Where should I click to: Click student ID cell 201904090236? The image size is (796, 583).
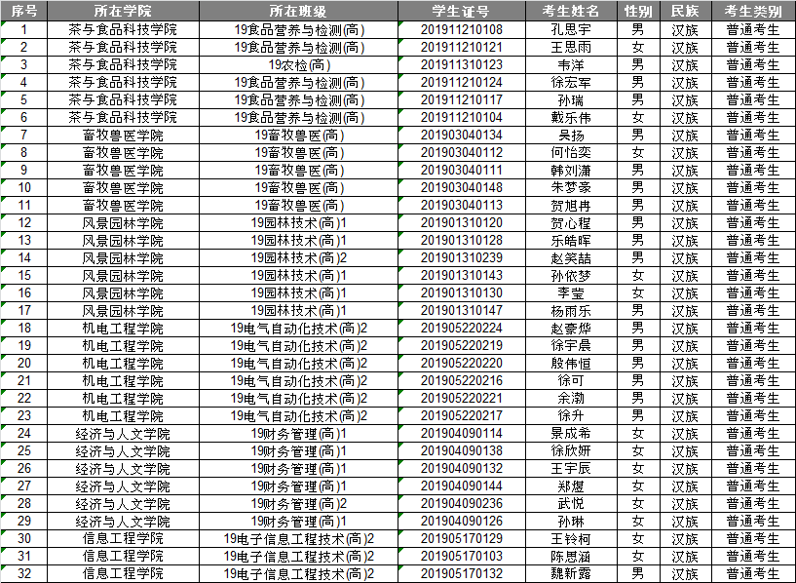(461, 503)
